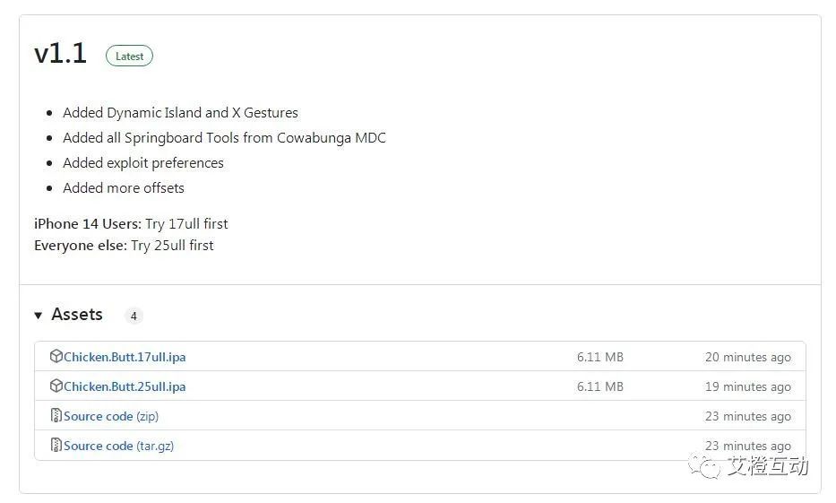This screenshot has width=836, height=503.
Task: Download the Chicken.Butt.25ull.ipa file
Action: point(125,386)
